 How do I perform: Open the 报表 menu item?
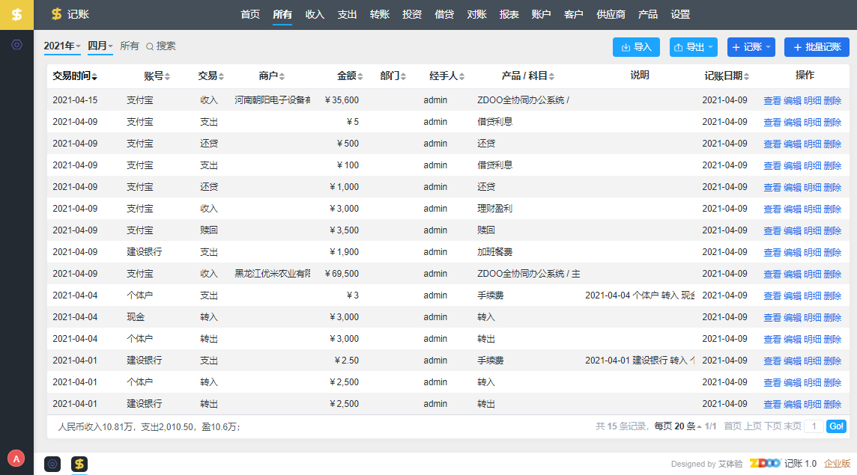point(509,14)
